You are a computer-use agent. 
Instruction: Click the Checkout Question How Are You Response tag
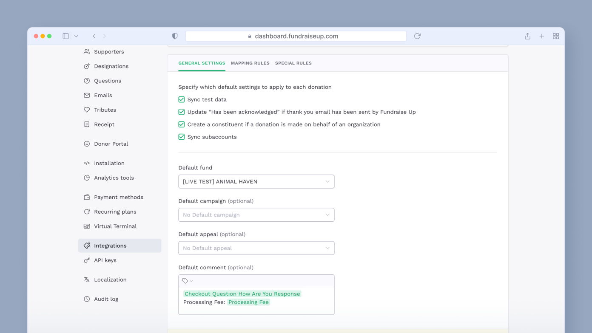point(242,293)
